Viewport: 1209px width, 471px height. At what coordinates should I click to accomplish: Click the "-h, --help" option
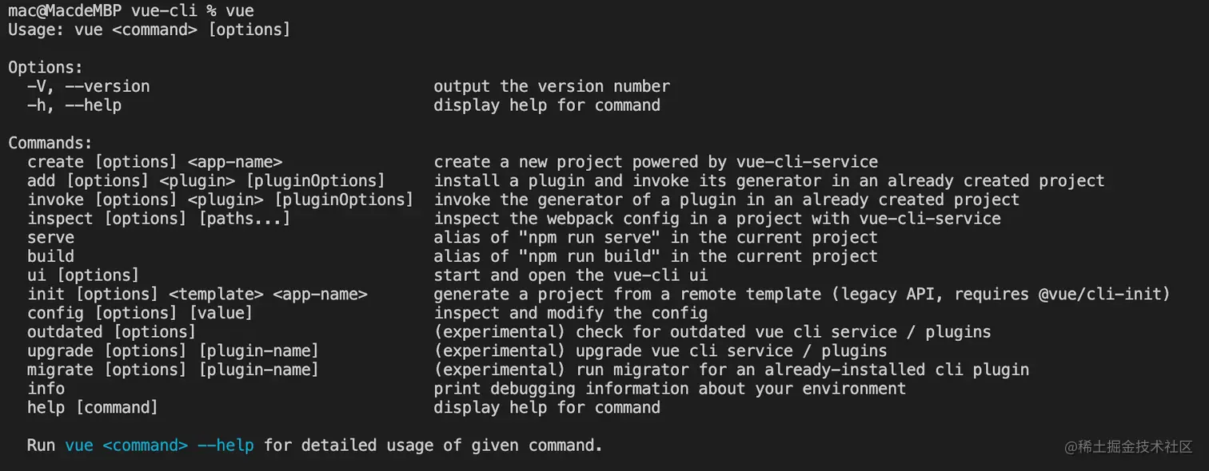coord(74,105)
